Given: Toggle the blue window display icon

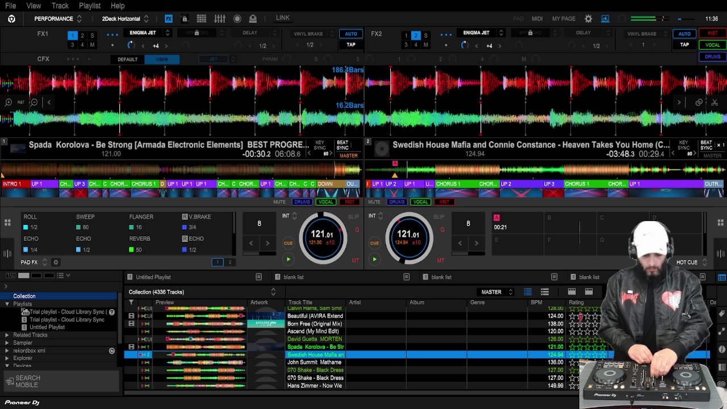Looking at the screenshot, I should 605,19.
